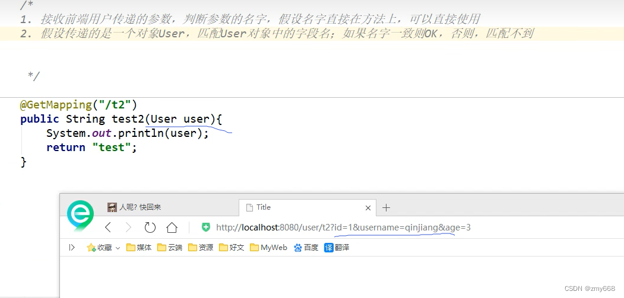This screenshot has height=298, width=624.
Task: Open the MyWeb bookmark folder
Action: 268,248
